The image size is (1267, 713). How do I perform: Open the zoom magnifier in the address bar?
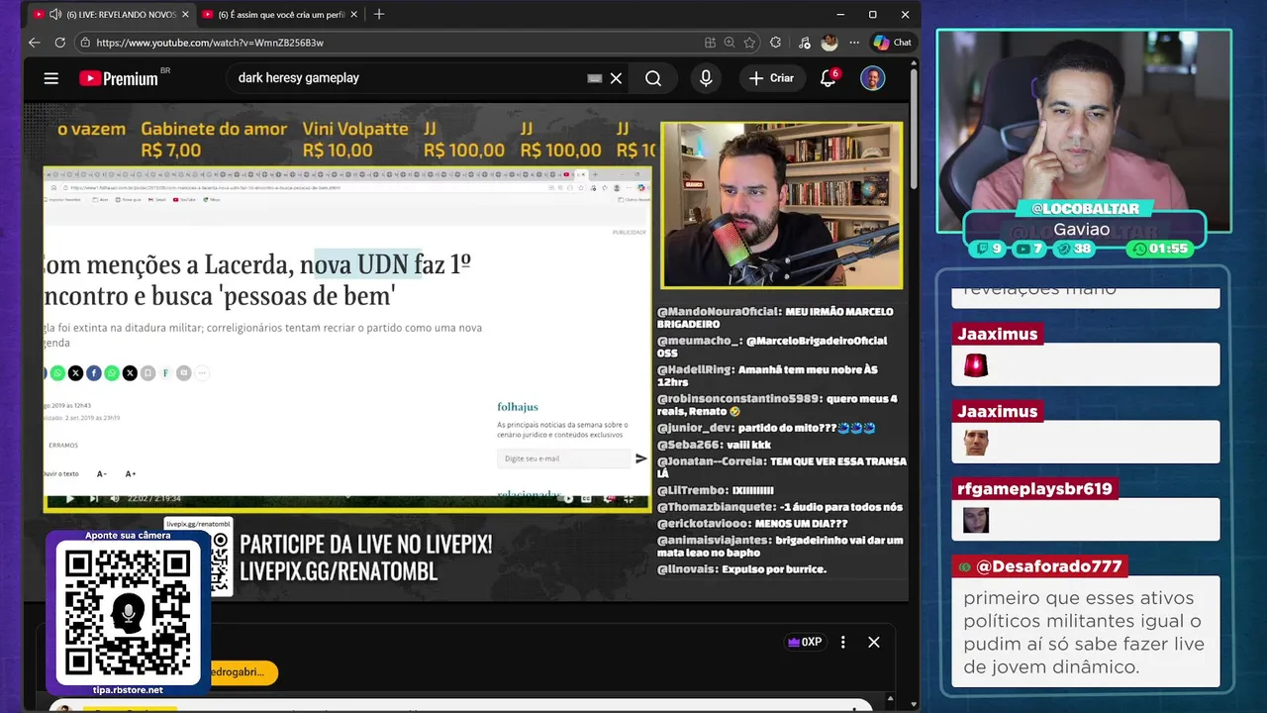point(730,43)
